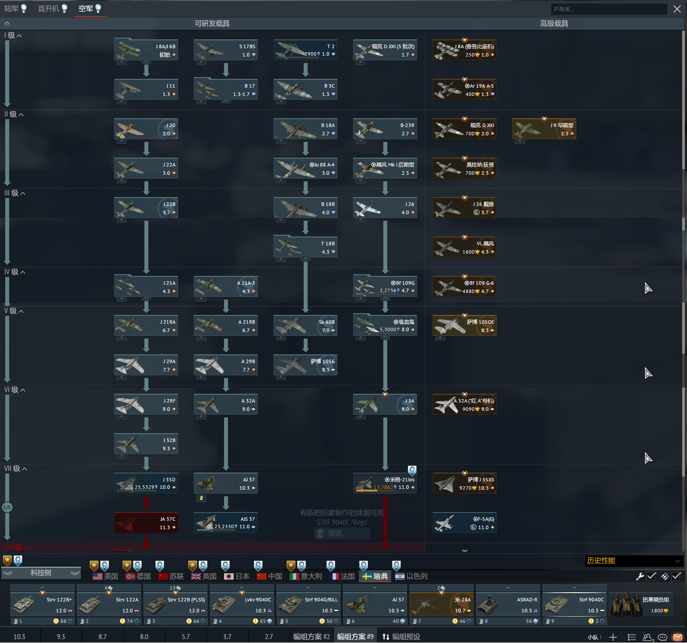687x643 pixels.
Task: Collapse the III 级 rank section
Action: (15, 193)
